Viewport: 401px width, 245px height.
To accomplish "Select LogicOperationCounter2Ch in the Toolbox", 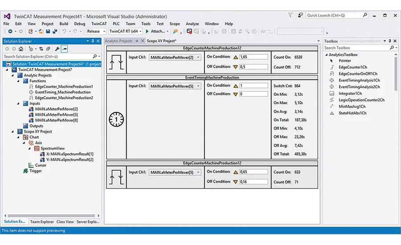I will tap(361, 100).
